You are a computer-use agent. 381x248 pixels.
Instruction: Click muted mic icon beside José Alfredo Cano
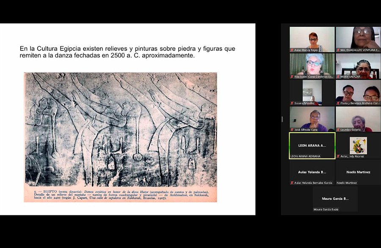[x=292, y=130]
